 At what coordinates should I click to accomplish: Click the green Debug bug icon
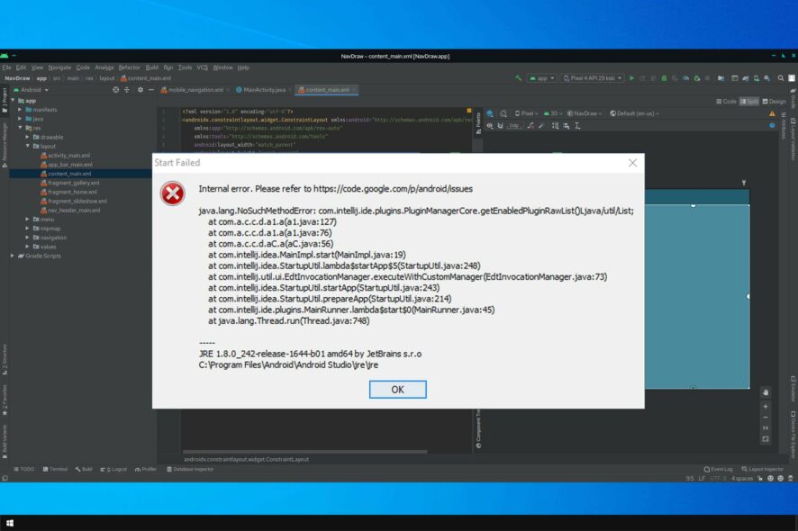pyautogui.click(x=664, y=78)
